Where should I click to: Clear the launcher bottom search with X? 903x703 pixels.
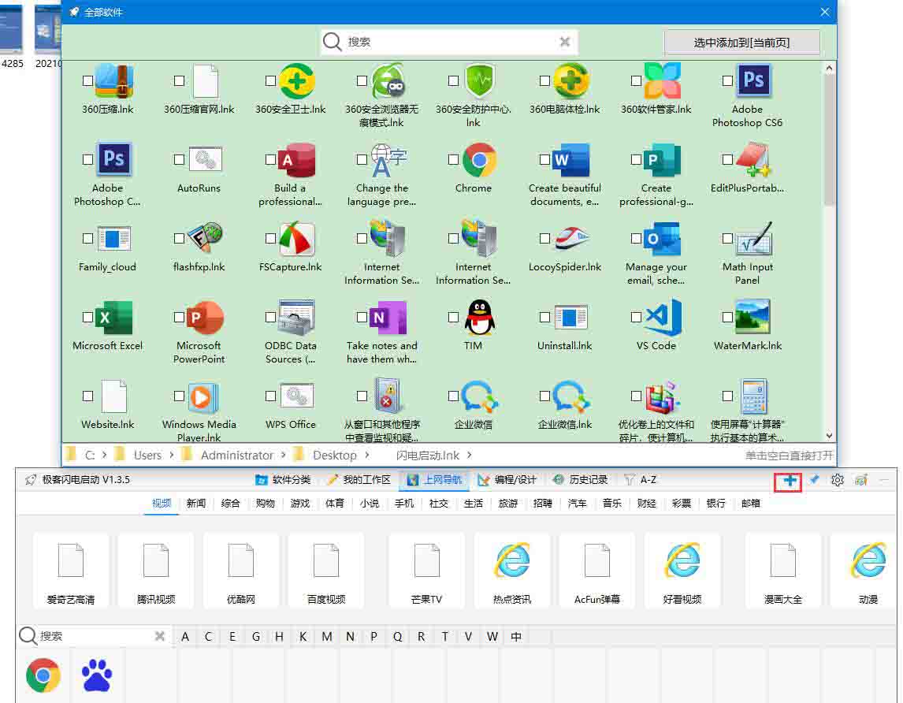click(x=159, y=636)
